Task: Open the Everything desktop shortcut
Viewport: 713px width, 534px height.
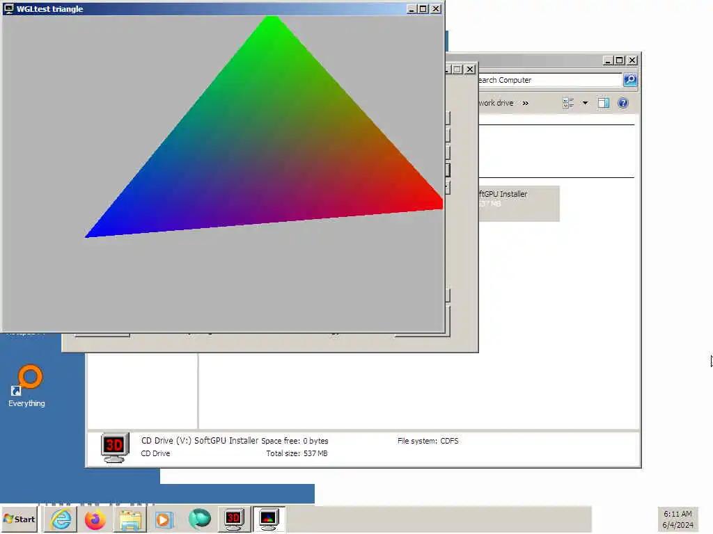Action: (26, 386)
